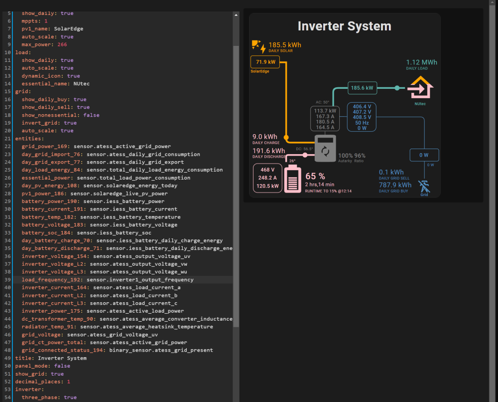
Task: Click the 71.9 kW SolarEdge power box
Action: pos(265,62)
